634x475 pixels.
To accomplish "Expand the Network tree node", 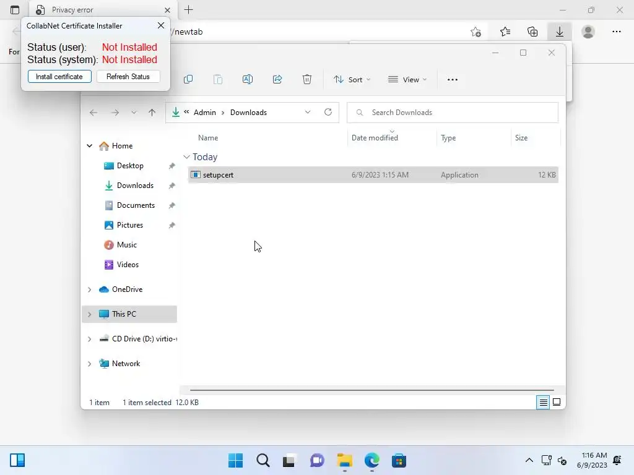I will [89, 364].
